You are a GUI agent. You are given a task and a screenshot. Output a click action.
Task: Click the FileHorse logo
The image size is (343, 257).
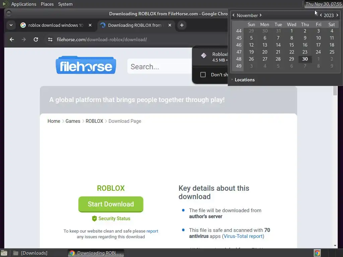pos(86,65)
